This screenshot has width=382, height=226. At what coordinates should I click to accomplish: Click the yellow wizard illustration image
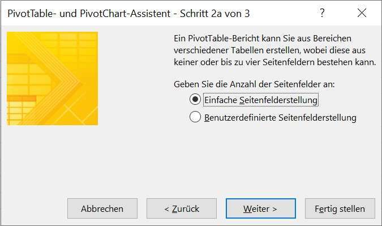(53, 78)
